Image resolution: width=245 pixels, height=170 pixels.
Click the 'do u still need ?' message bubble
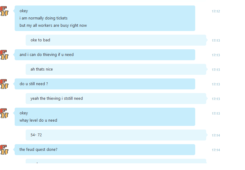coord(105,84)
